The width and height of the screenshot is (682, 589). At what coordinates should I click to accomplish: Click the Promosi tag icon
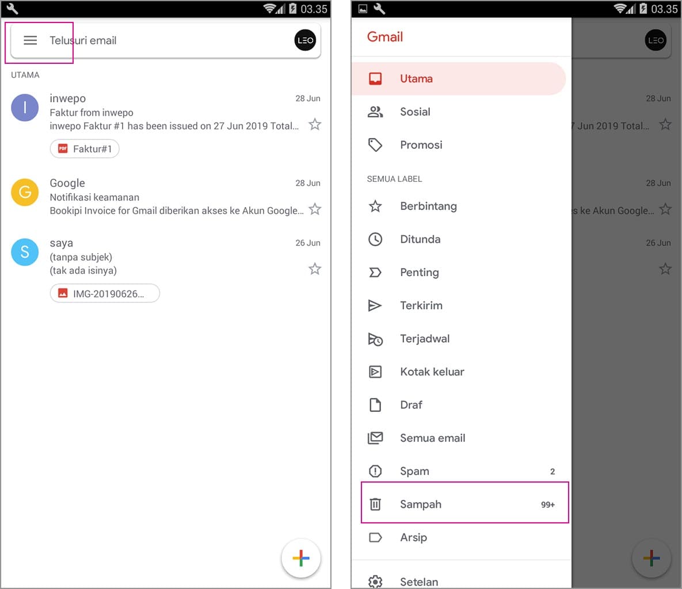[x=375, y=145]
